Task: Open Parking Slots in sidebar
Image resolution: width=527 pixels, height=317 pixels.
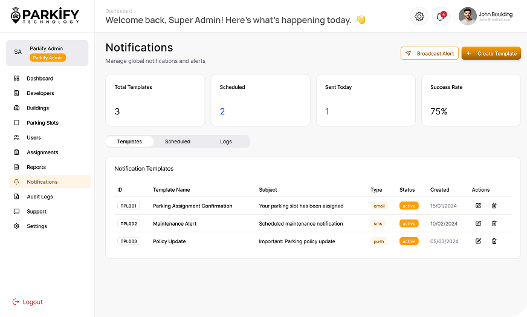Action: coord(42,123)
